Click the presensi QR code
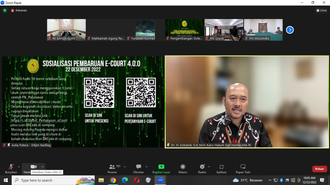330x185 pixels. 99,93
